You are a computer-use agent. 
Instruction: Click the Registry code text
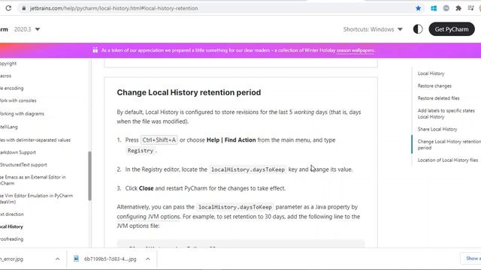141,151
